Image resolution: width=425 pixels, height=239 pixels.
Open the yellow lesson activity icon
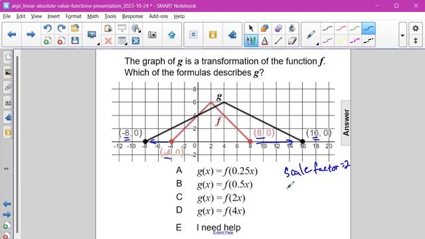212,35
